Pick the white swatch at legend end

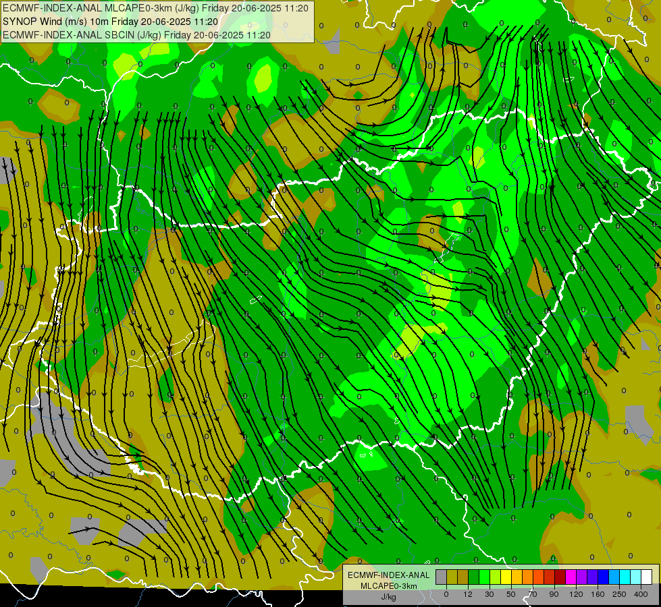(x=647, y=577)
